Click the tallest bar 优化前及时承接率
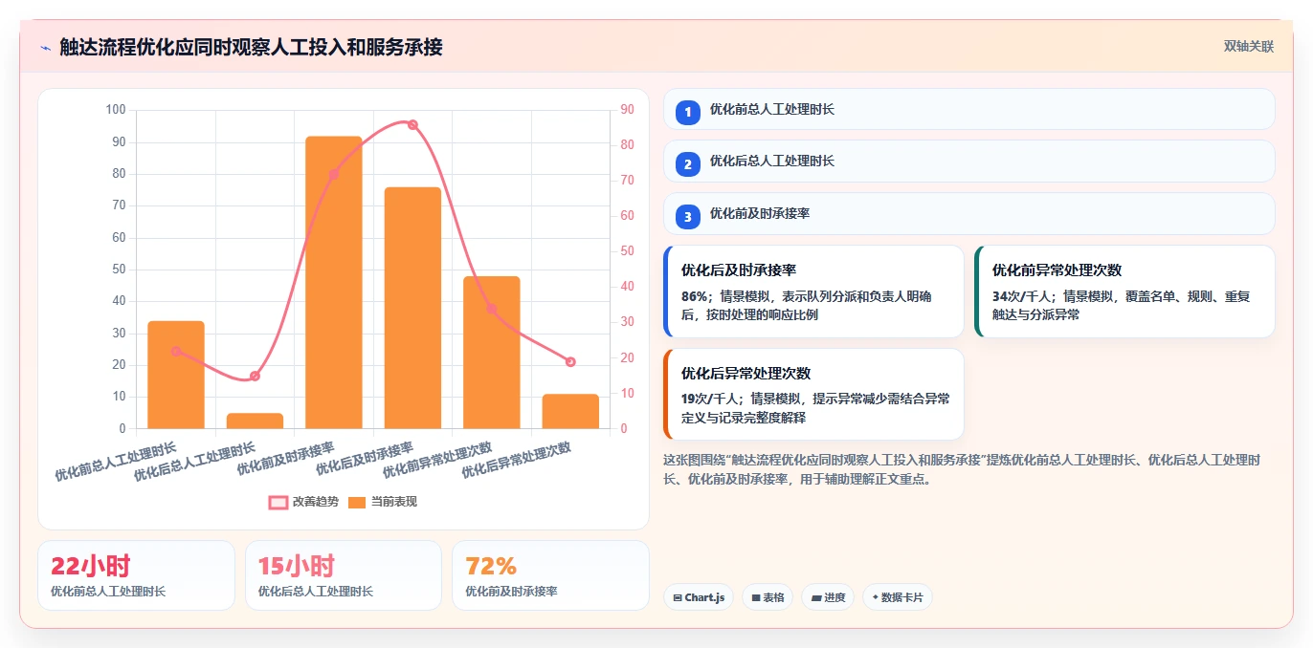This screenshot has height=648, width=1313. (x=334, y=282)
